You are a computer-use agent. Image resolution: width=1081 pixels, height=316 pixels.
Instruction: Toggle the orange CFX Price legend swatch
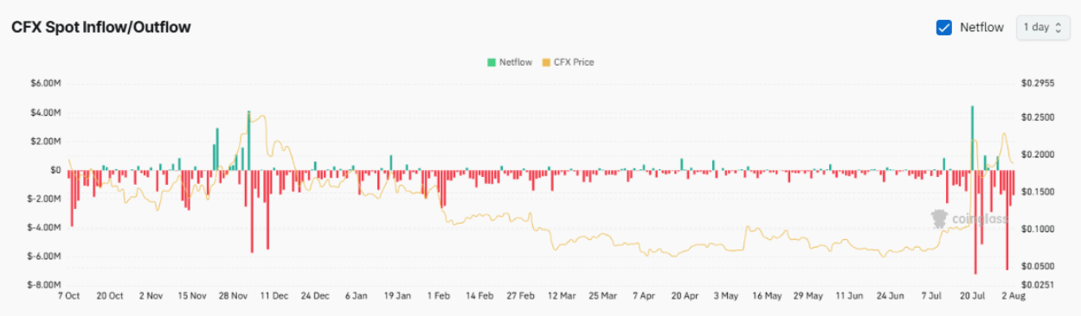(x=545, y=62)
